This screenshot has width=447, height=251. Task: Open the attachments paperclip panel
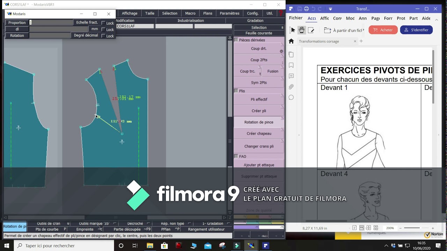(x=291, y=87)
